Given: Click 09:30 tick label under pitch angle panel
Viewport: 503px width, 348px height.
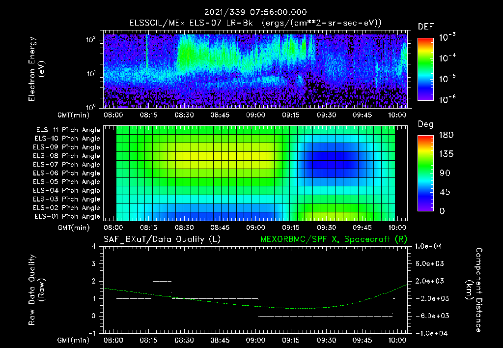Looking at the screenshot, I should (326, 228).
